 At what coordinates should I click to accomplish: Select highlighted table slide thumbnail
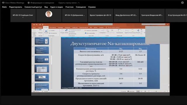pos(42,69)
